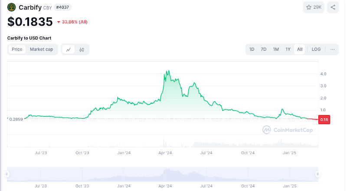Click the Jan '24 label on the main chart axis

tap(124, 153)
